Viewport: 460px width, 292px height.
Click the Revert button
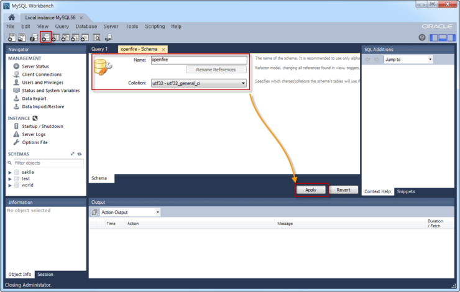(x=344, y=189)
